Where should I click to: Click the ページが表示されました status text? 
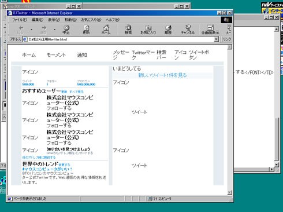coord(30,199)
